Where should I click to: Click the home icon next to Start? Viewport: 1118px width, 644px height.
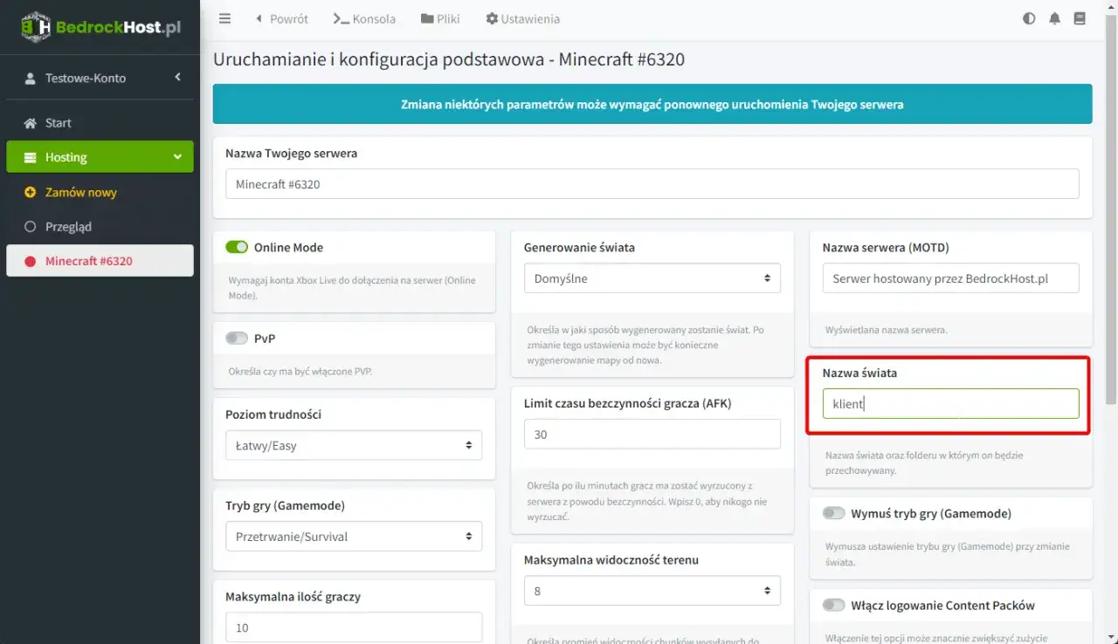[x=30, y=123]
